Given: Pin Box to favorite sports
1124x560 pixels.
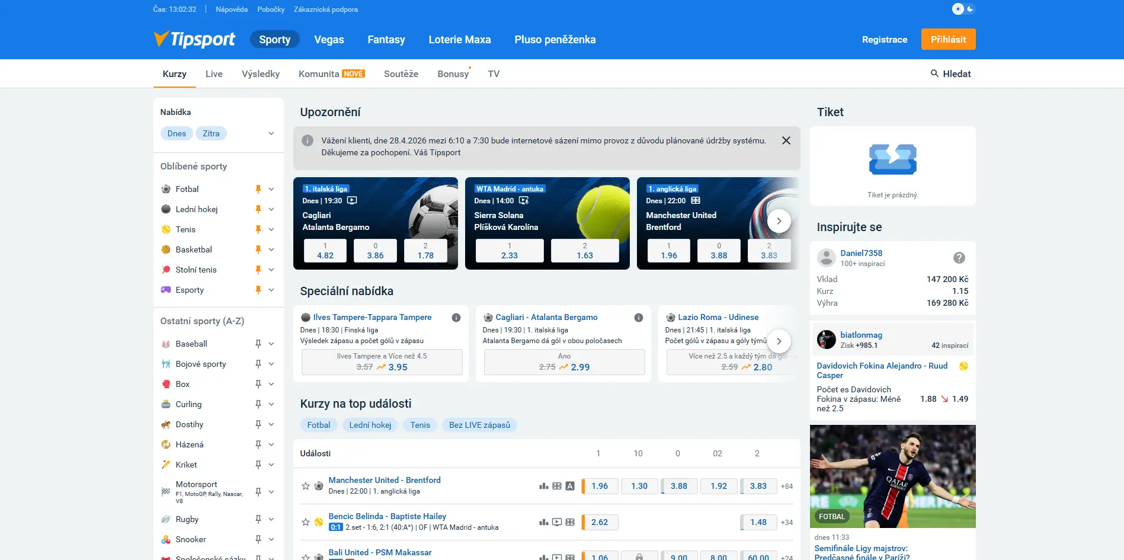Looking at the screenshot, I should [x=258, y=384].
